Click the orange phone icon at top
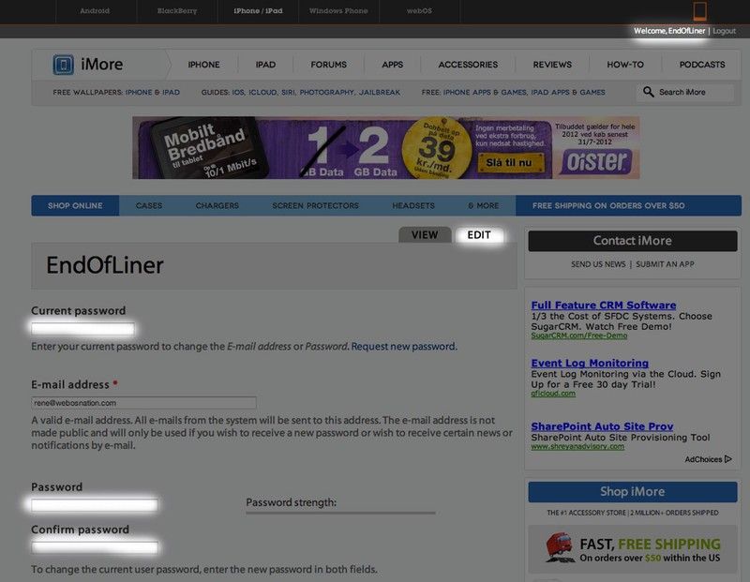Screen dimensions: 750x582 [x=699, y=11]
